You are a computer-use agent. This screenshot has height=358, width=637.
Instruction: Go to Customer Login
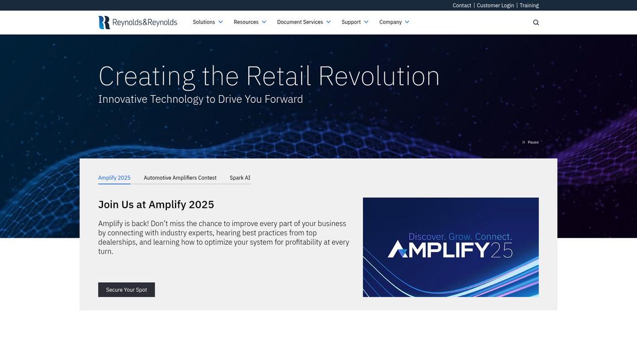495,5
